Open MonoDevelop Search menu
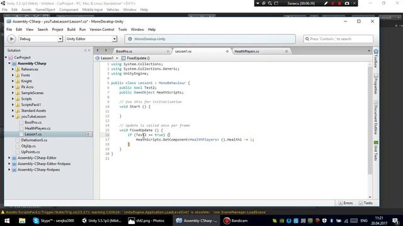The height and width of the screenshot is (226, 403). coord(43,30)
